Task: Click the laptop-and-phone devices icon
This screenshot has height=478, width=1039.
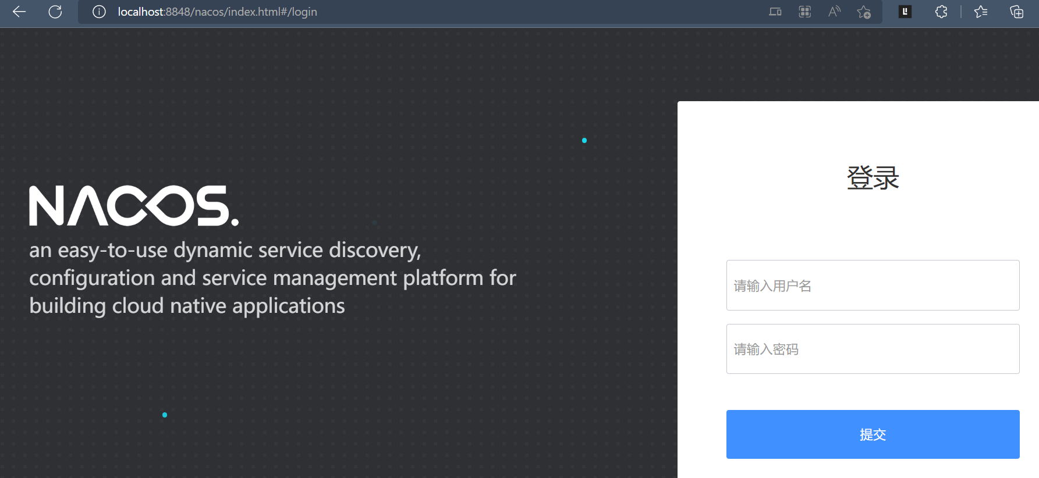Action: (x=775, y=12)
